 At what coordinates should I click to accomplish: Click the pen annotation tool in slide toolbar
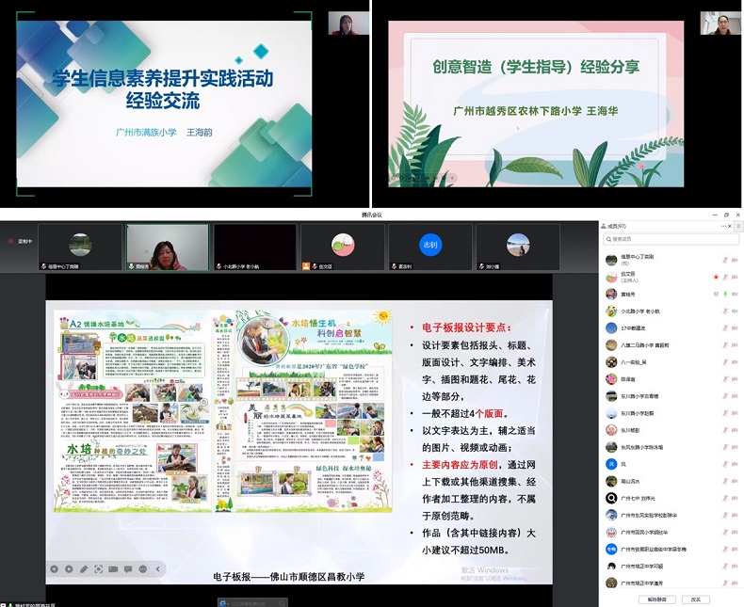[x=83, y=569]
